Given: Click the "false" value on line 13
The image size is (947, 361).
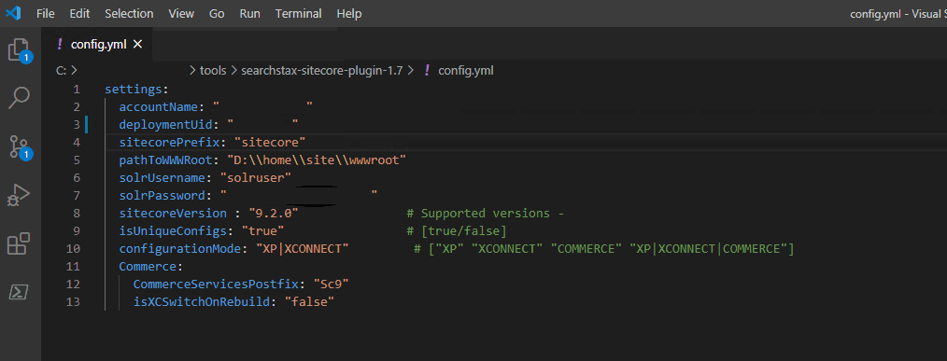Looking at the screenshot, I should (x=309, y=302).
